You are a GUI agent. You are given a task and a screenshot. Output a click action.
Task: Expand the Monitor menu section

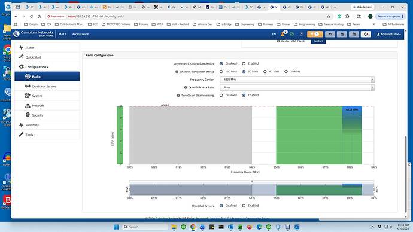point(47,125)
